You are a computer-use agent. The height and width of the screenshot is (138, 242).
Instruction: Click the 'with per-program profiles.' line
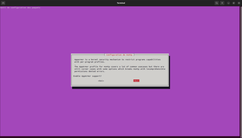pyautogui.click(x=90, y=62)
